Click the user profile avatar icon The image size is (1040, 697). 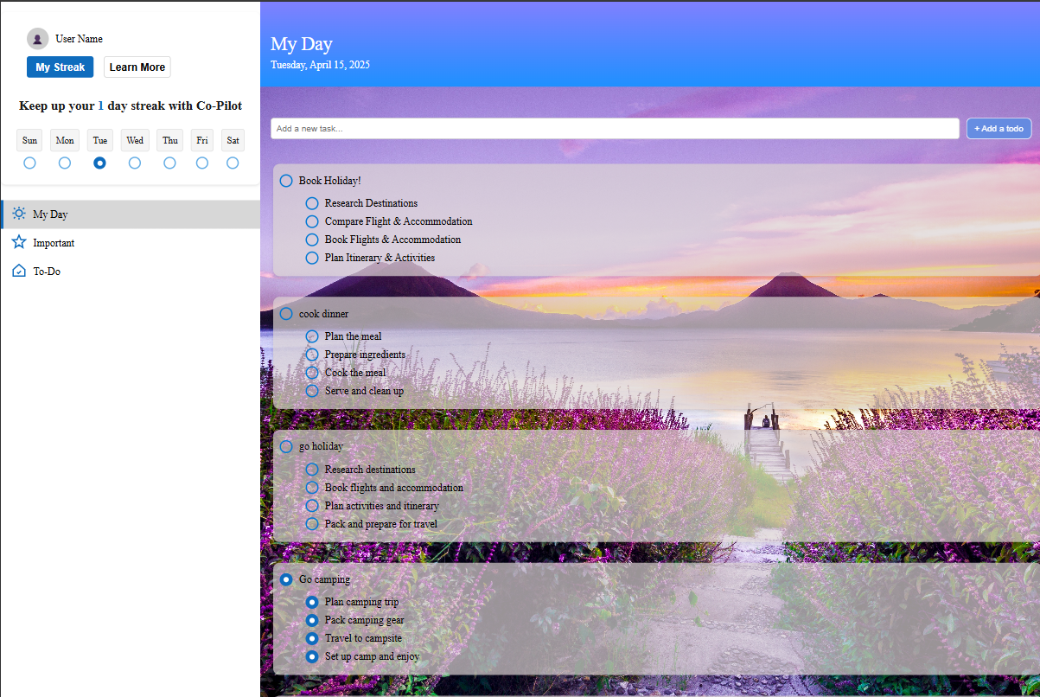pyautogui.click(x=37, y=39)
